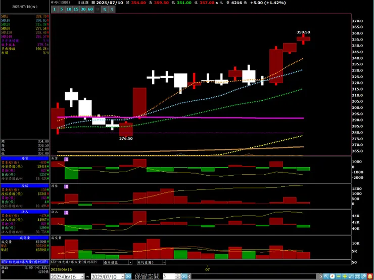The width and height of the screenshot is (374, 280).
Task: Click the 法人持股比例 30.75% row
Action: [25, 232]
